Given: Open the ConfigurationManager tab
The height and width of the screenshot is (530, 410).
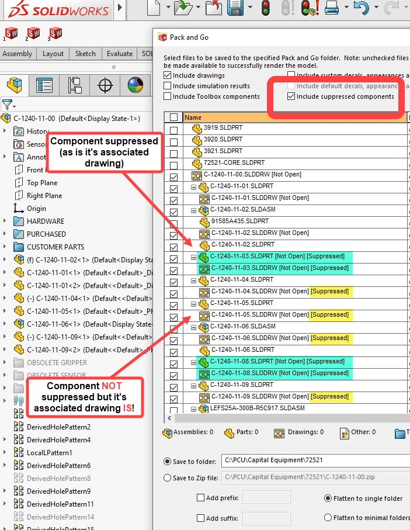Looking at the screenshot, I should point(75,85).
